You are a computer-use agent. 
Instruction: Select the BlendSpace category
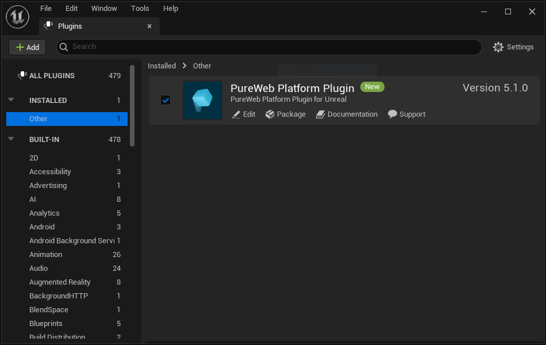tap(67, 310)
